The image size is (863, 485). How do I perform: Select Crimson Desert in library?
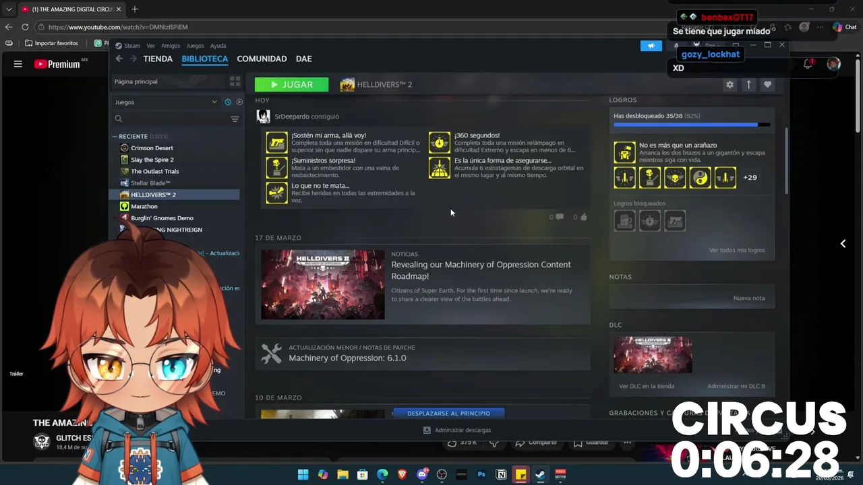[152, 148]
